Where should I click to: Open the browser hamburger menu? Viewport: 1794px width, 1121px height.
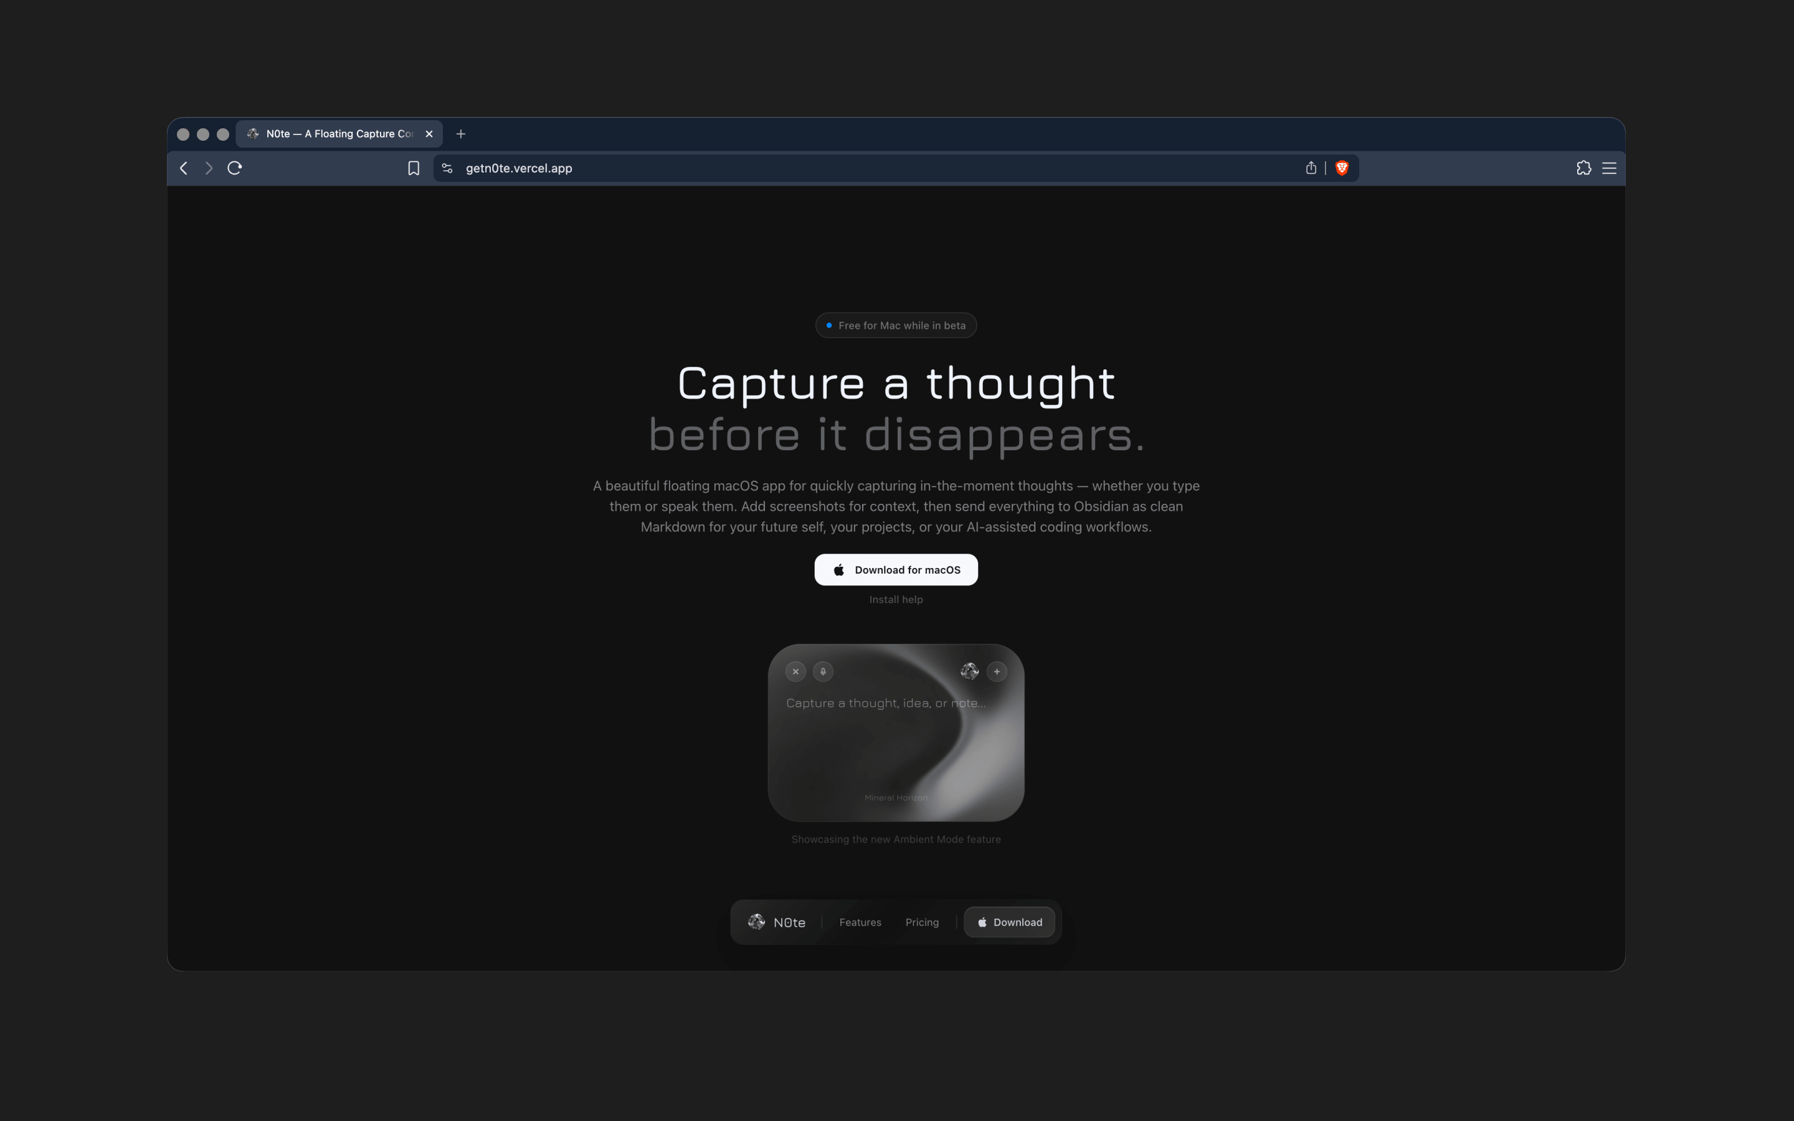[x=1608, y=168]
